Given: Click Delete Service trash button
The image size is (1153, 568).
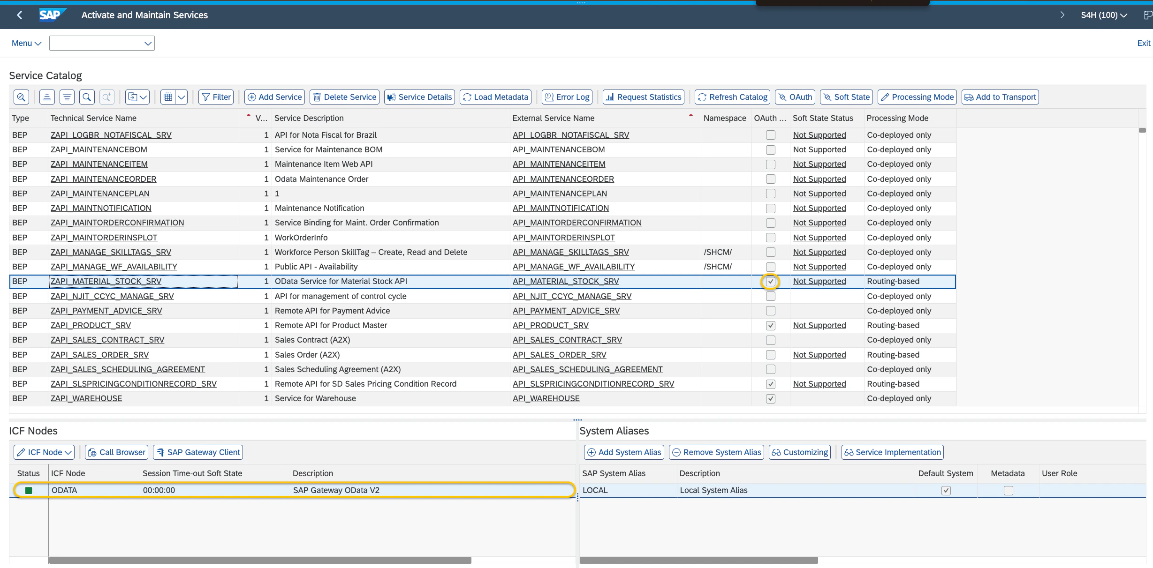Looking at the screenshot, I should pos(345,97).
